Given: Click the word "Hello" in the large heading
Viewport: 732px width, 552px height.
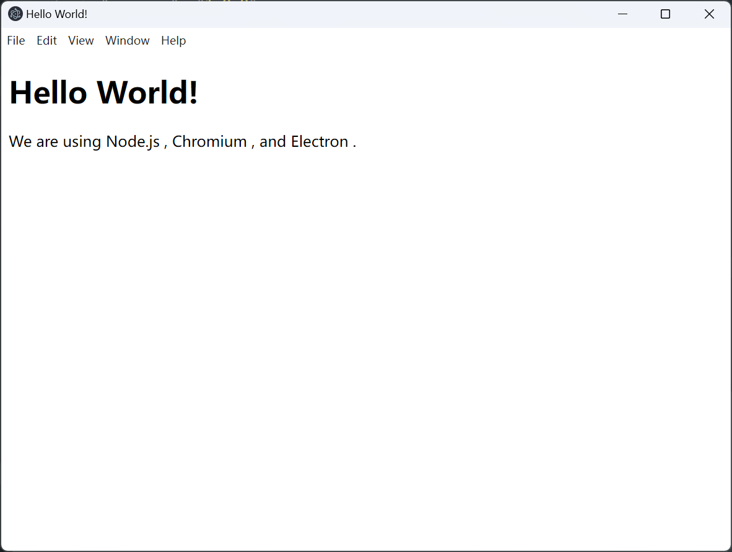Looking at the screenshot, I should tap(48, 92).
